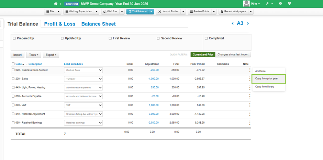Image resolution: width=323 pixels, height=160 pixels.
Task: Click the heart icon in header
Action: click(x=289, y=3)
